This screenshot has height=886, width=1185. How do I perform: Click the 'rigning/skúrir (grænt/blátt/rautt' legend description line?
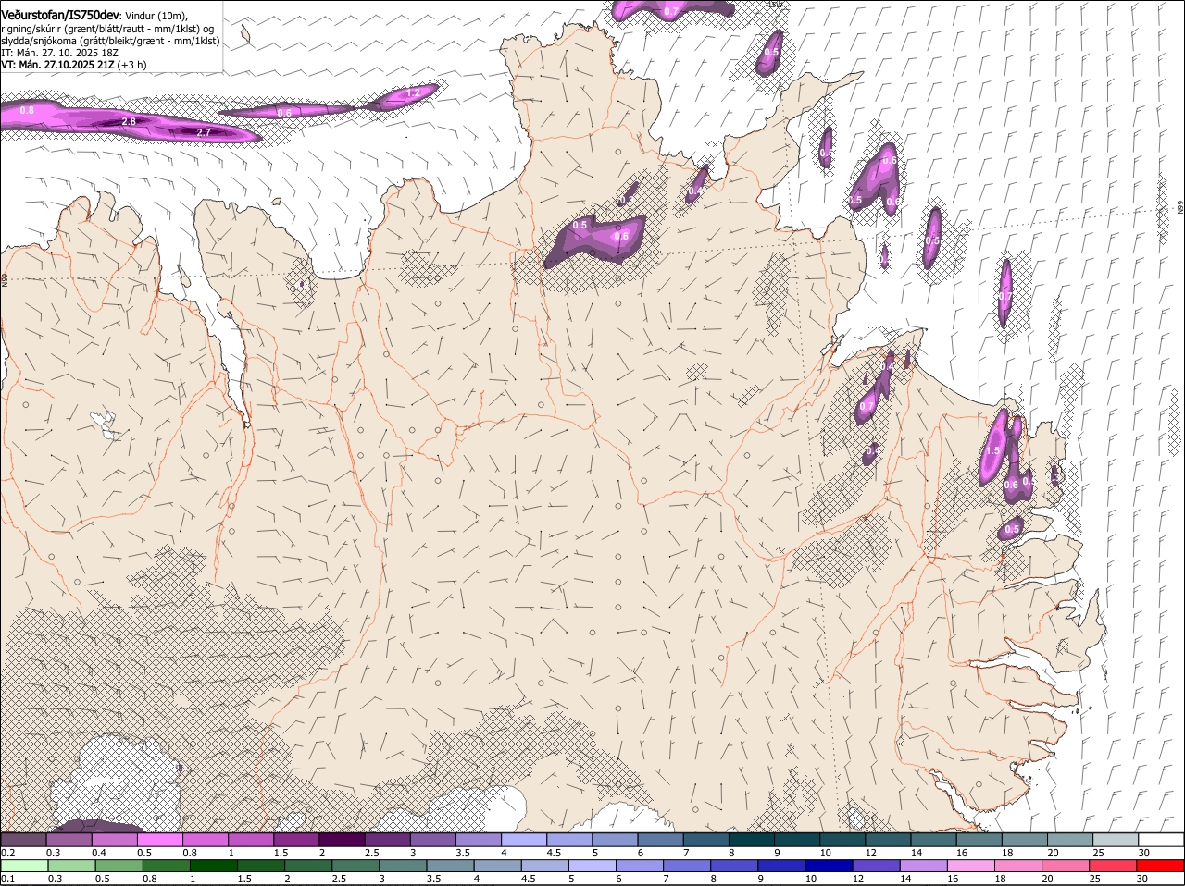coord(107,29)
